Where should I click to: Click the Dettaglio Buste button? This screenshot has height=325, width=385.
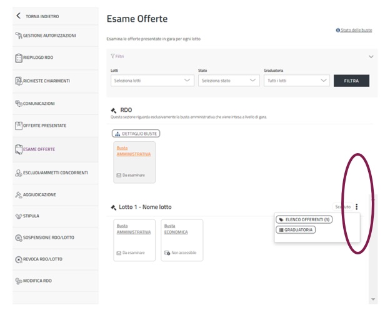click(136, 133)
